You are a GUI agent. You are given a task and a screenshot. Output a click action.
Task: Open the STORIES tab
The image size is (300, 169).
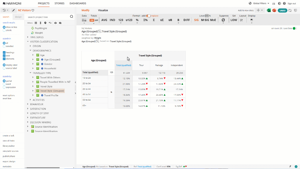tap(59, 4)
